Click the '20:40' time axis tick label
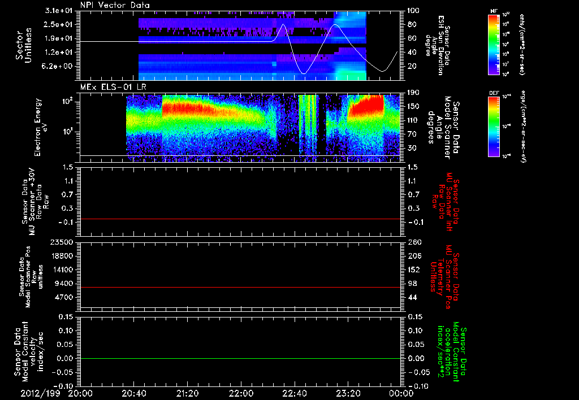The width and height of the screenshot is (579, 400). tap(134, 393)
